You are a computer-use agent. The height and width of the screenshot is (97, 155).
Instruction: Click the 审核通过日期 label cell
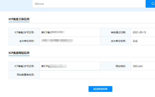pyautogui.click(x=116, y=32)
